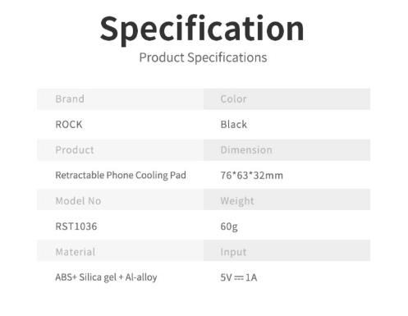The image size is (408, 316).
Task: Select the Input header cell
Action: (287, 251)
